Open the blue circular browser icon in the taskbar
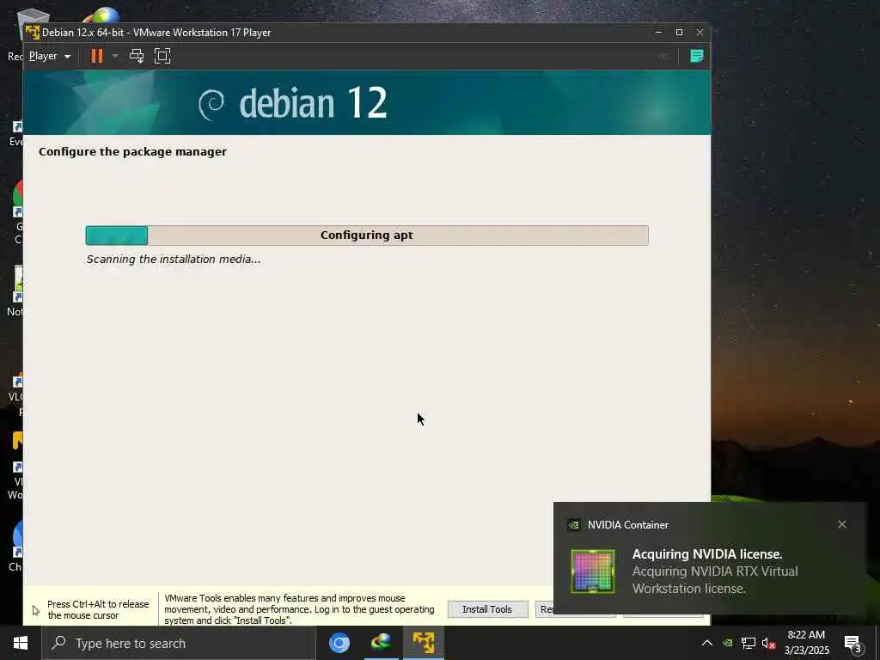The width and height of the screenshot is (880, 660). [x=339, y=643]
